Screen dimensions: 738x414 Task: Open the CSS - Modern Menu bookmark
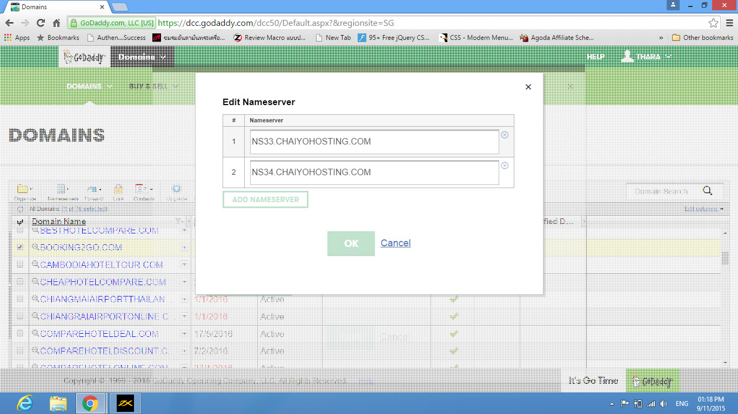pos(475,38)
